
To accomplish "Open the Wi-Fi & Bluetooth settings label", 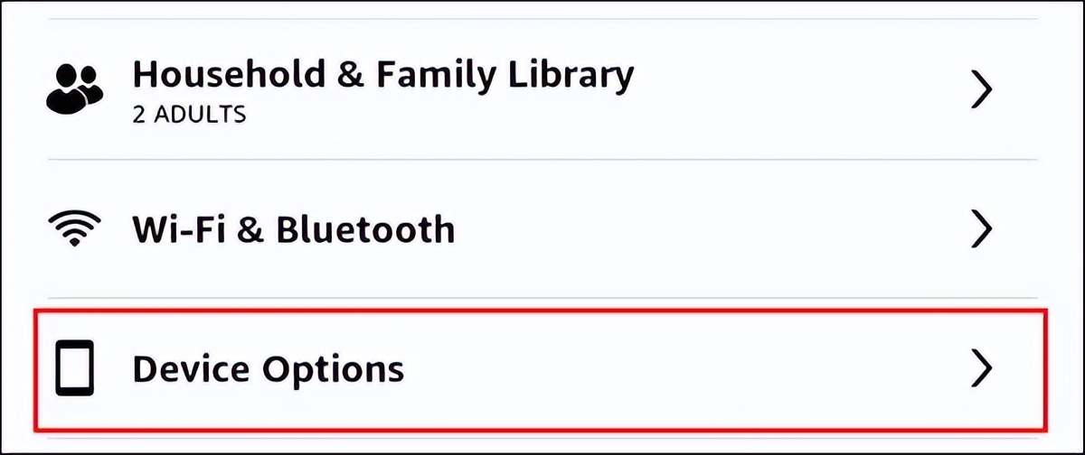I will pyautogui.click(x=294, y=230).
